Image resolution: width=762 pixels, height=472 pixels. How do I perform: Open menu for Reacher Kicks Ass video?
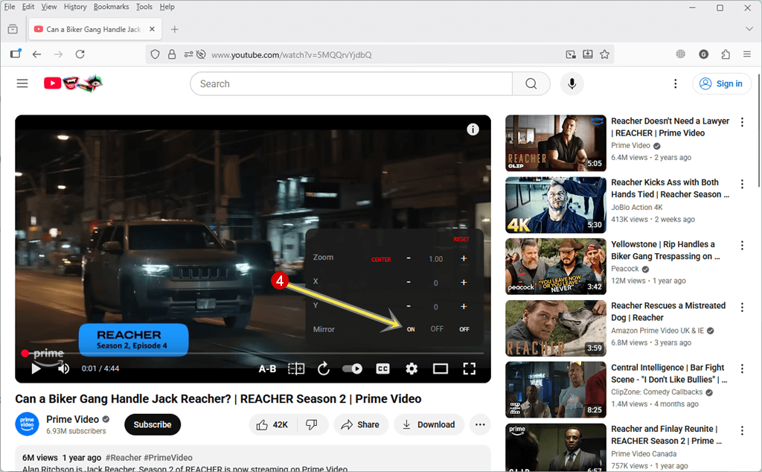[x=742, y=183]
